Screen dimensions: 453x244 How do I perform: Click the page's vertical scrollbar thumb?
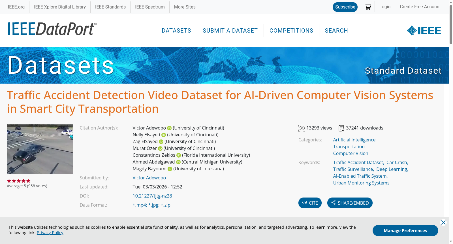click(451, 24)
